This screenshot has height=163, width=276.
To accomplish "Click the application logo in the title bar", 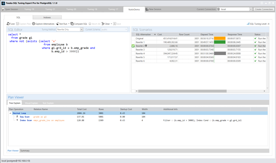I will click(3, 3).
